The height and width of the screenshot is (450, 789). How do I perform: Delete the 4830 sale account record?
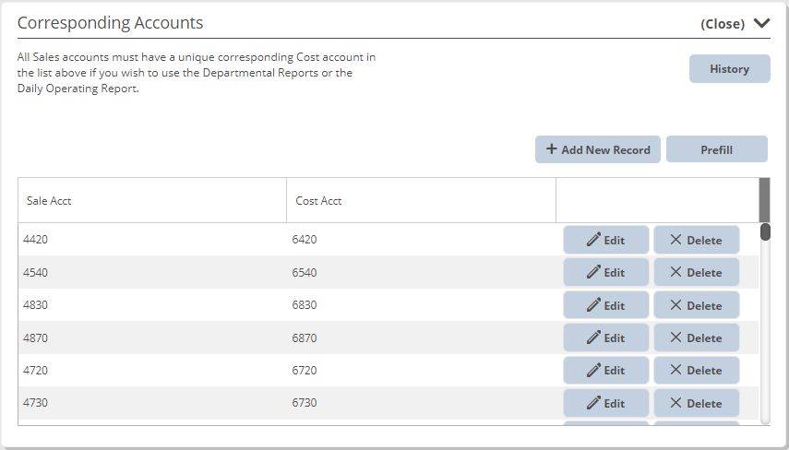696,305
